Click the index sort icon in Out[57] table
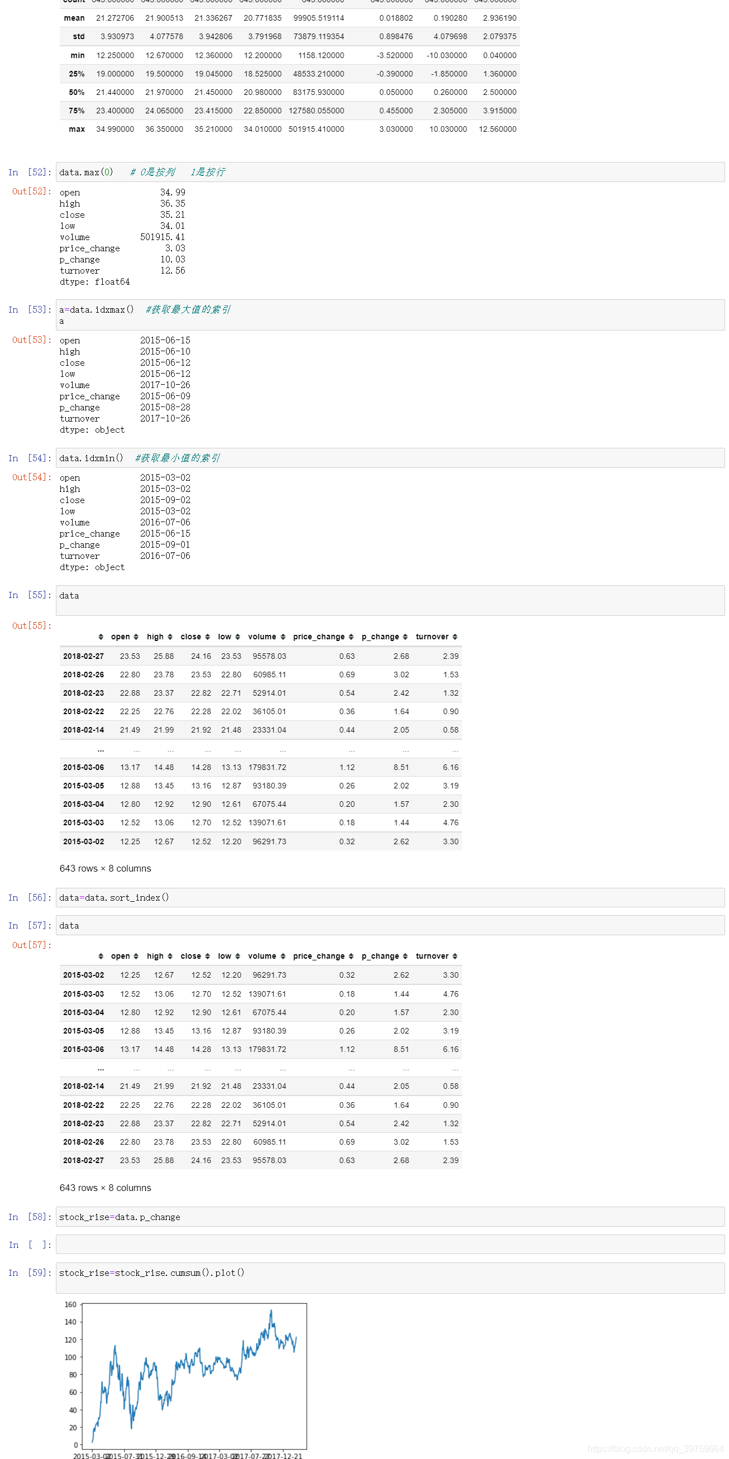This screenshot has width=729, height=1459. (101, 956)
